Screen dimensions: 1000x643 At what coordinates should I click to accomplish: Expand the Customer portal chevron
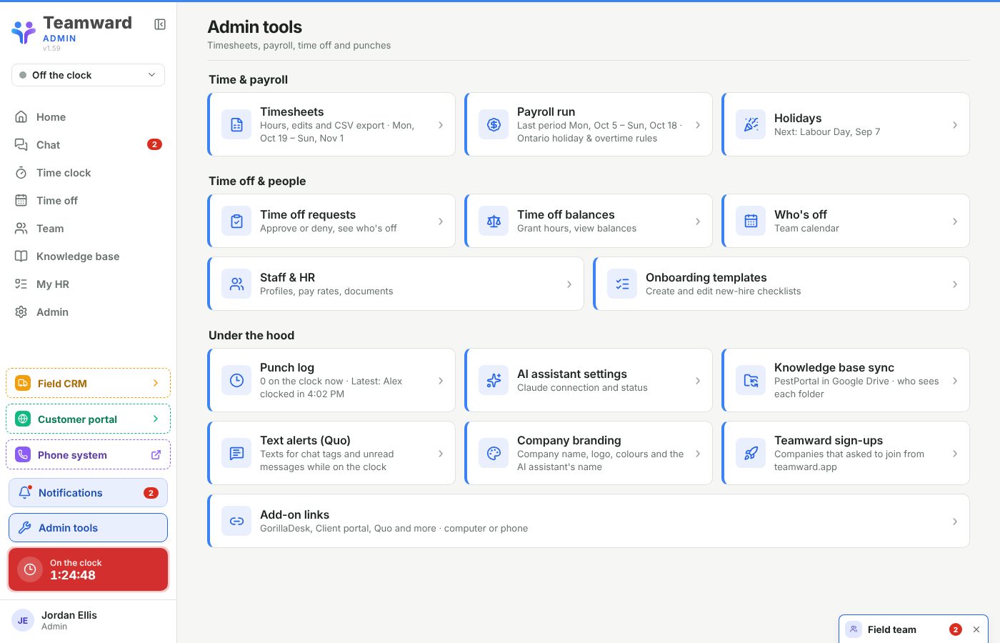(x=156, y=419)
